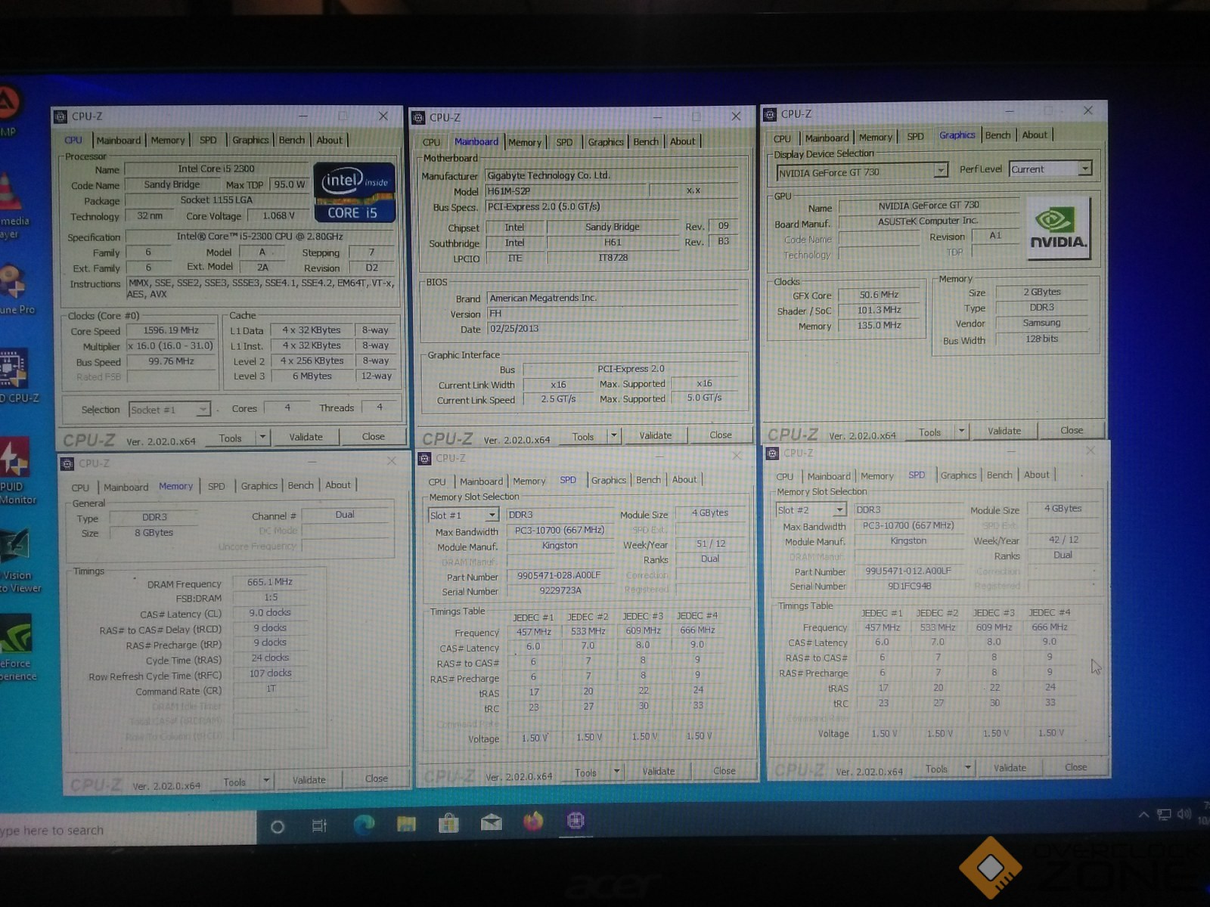Click Close button in Mainboard window
The image size is (1210, 907).
click(x=721, y=435)
